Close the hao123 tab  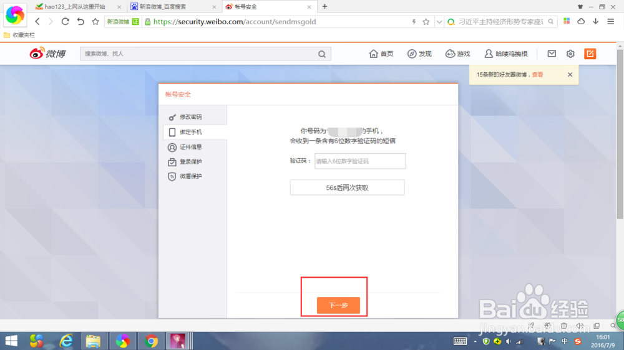[119, 7]
